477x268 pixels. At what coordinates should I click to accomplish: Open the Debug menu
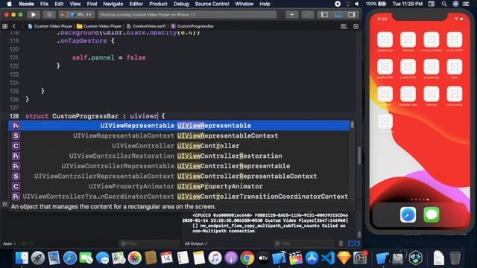(181, 4)
